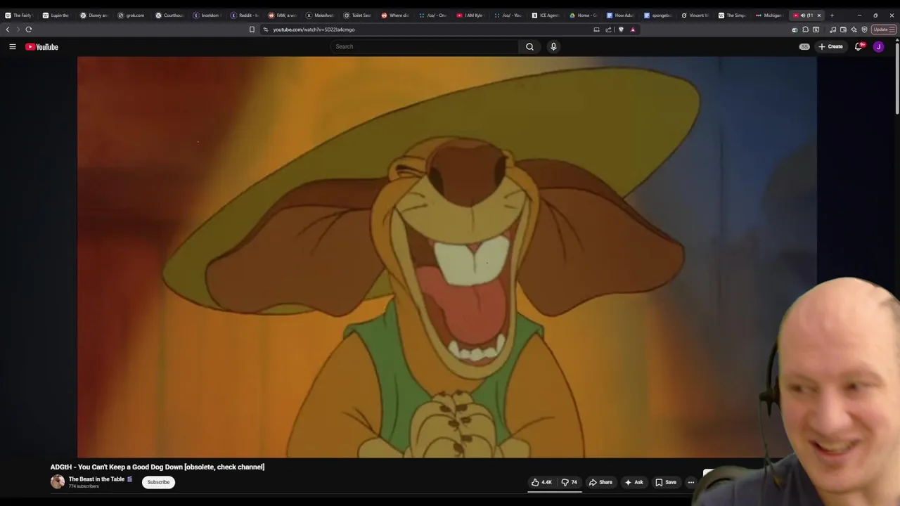Switch to the Lupin the tab

pos(56,15)
